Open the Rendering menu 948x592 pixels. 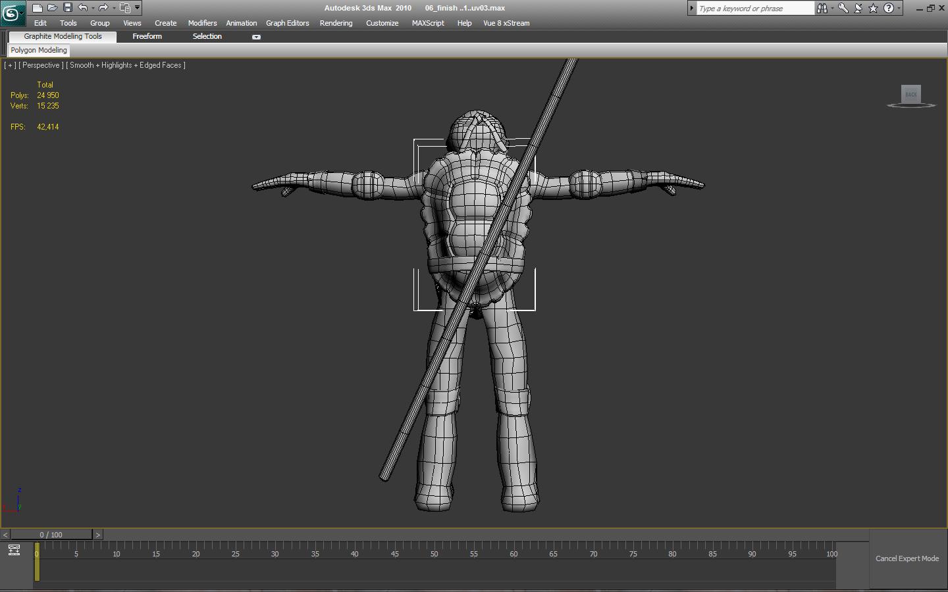tap(336, 23)
